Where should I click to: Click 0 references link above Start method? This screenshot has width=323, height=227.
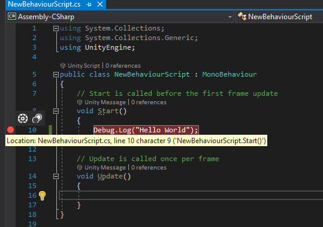(x=149, y=102)
